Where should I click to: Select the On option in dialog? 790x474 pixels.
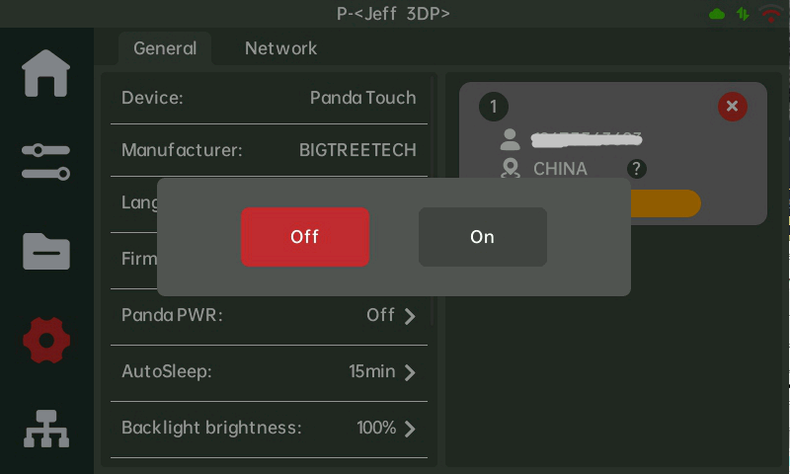482,237
